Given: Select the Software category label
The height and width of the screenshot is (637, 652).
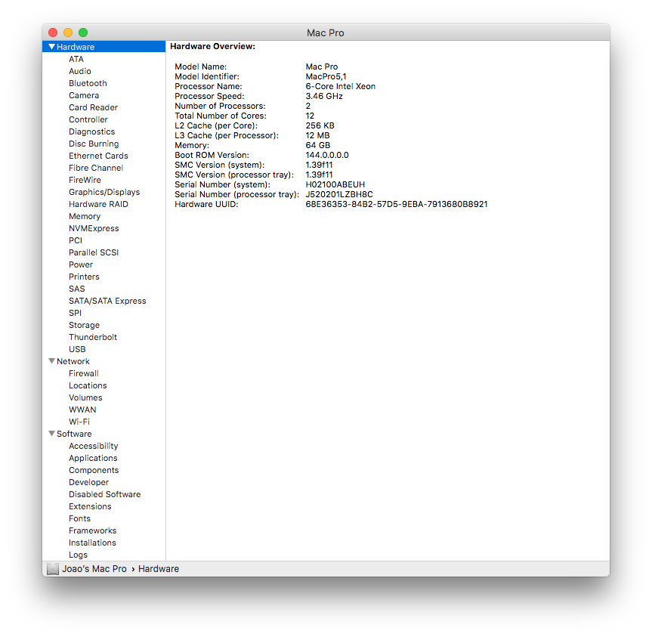Looking at the screenshot, I should pos(74,433).
